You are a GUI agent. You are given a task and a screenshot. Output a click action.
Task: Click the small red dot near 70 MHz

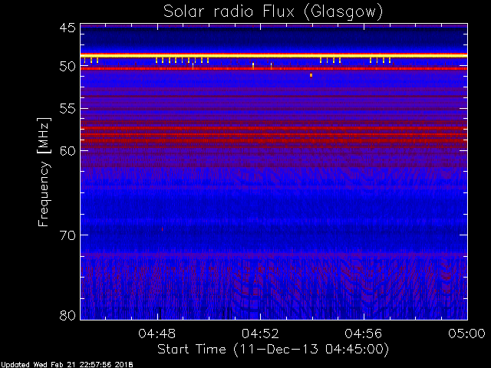[x=162, y=229]
